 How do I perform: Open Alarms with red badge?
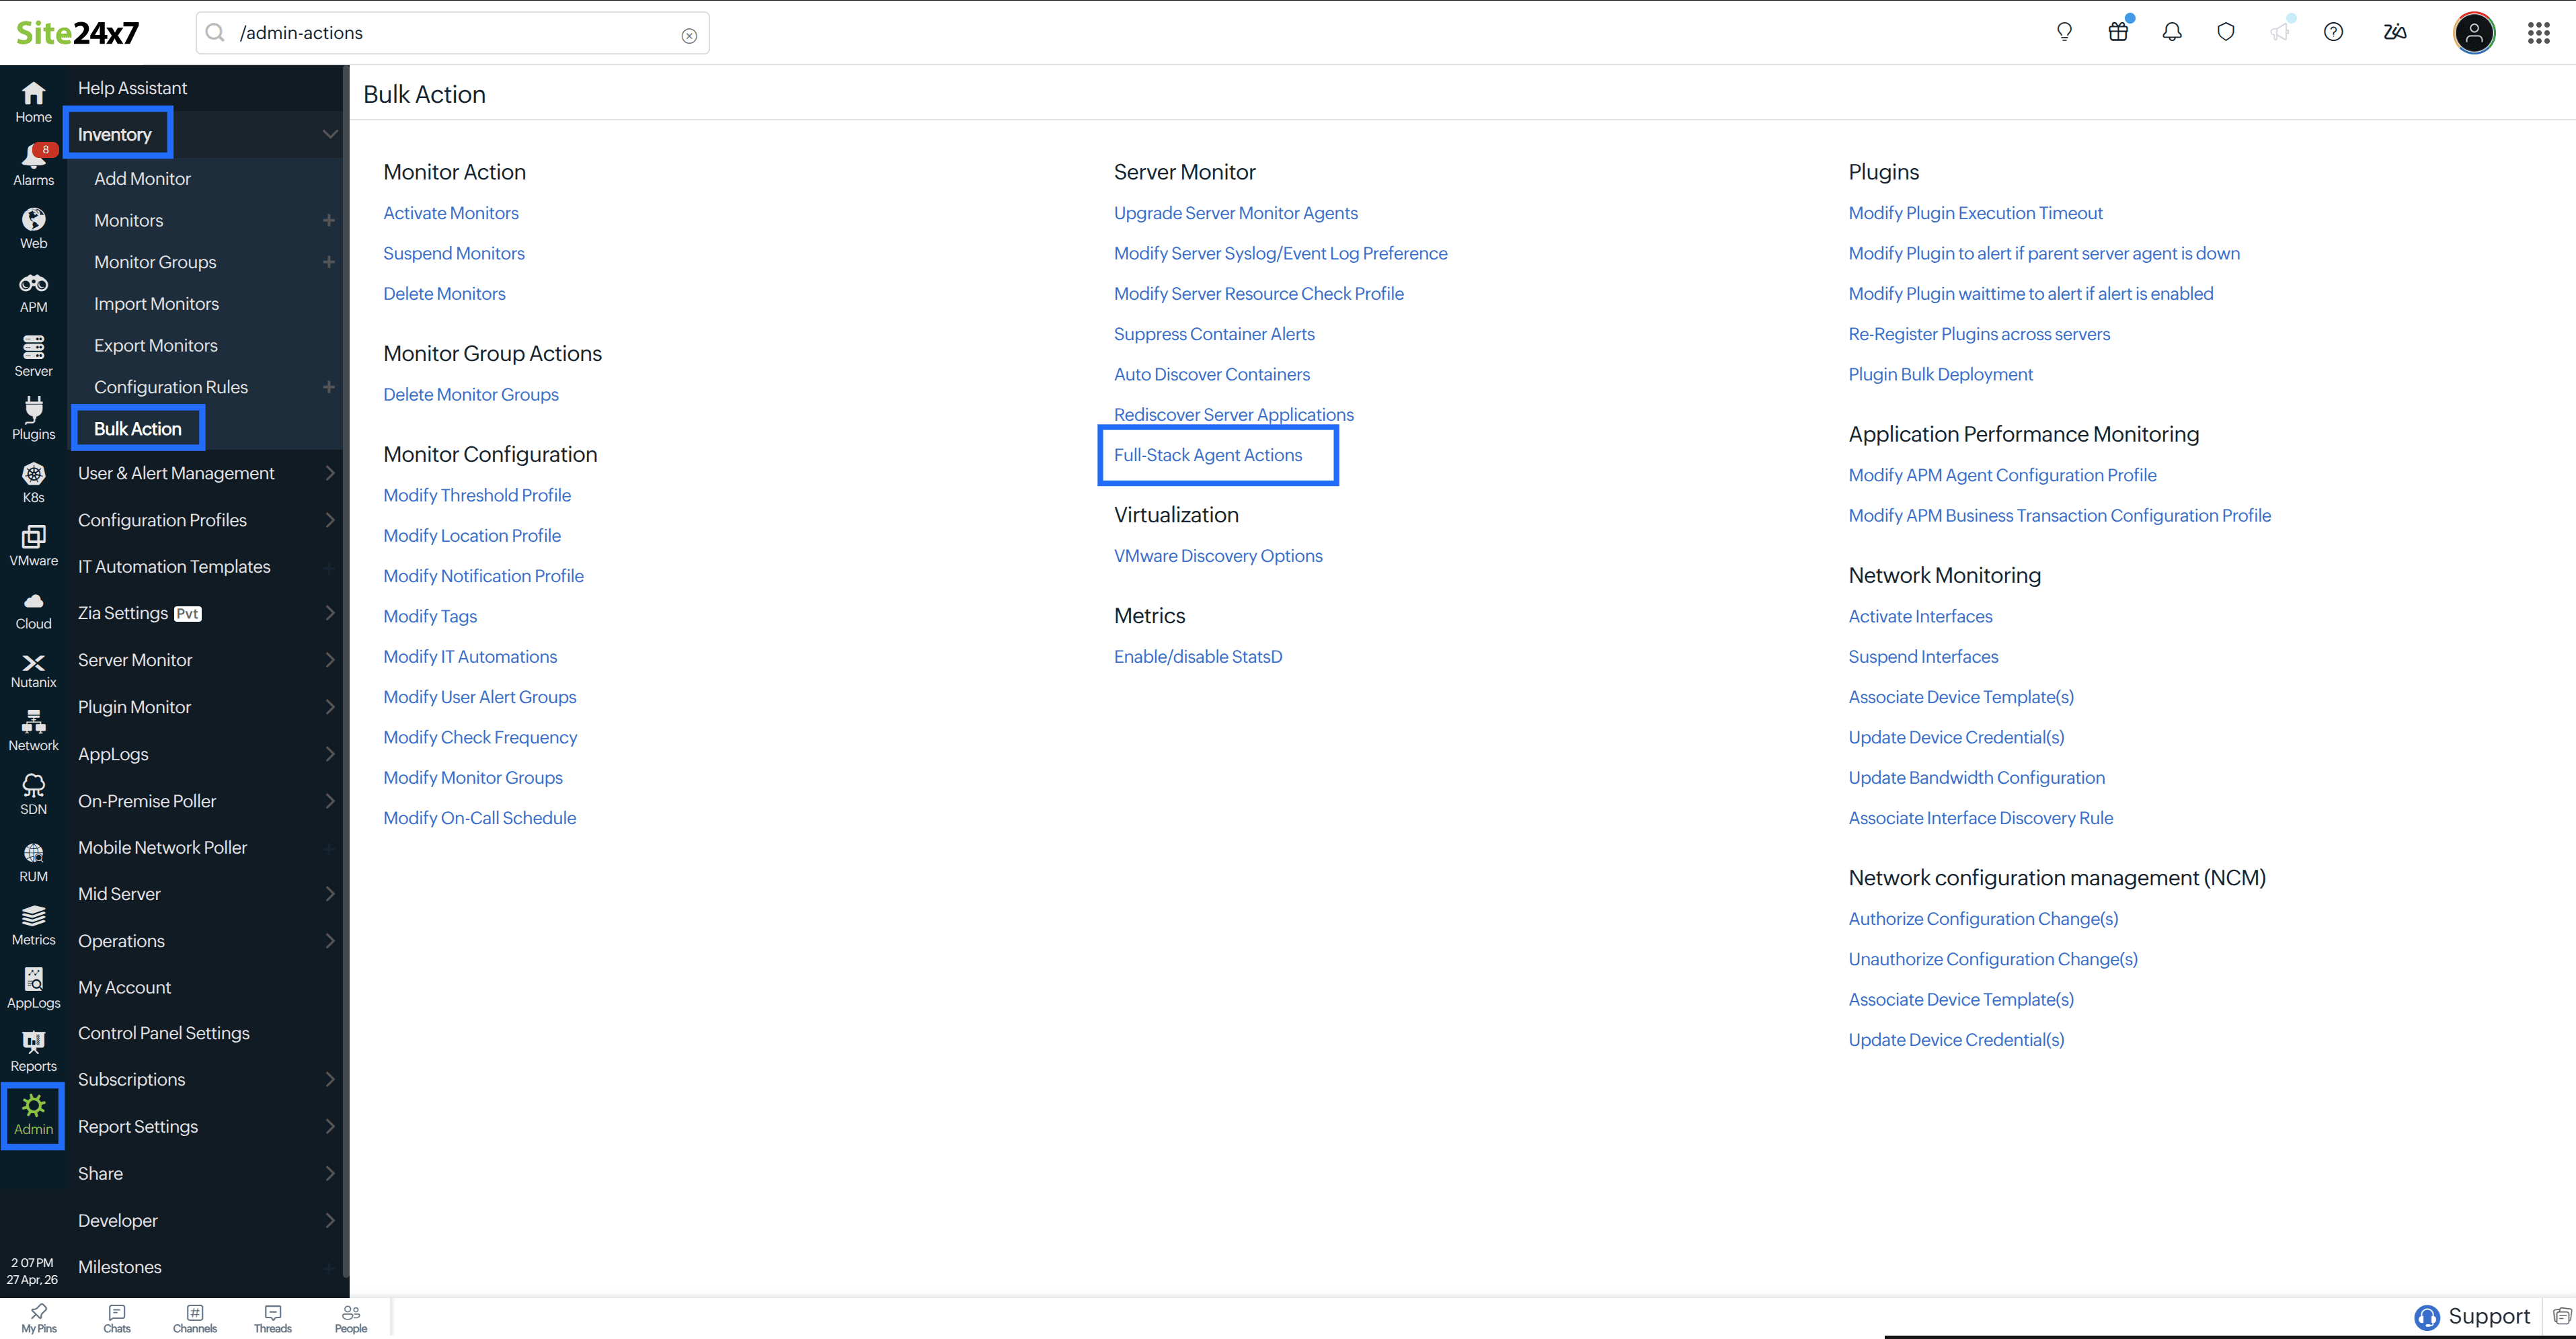33,165
